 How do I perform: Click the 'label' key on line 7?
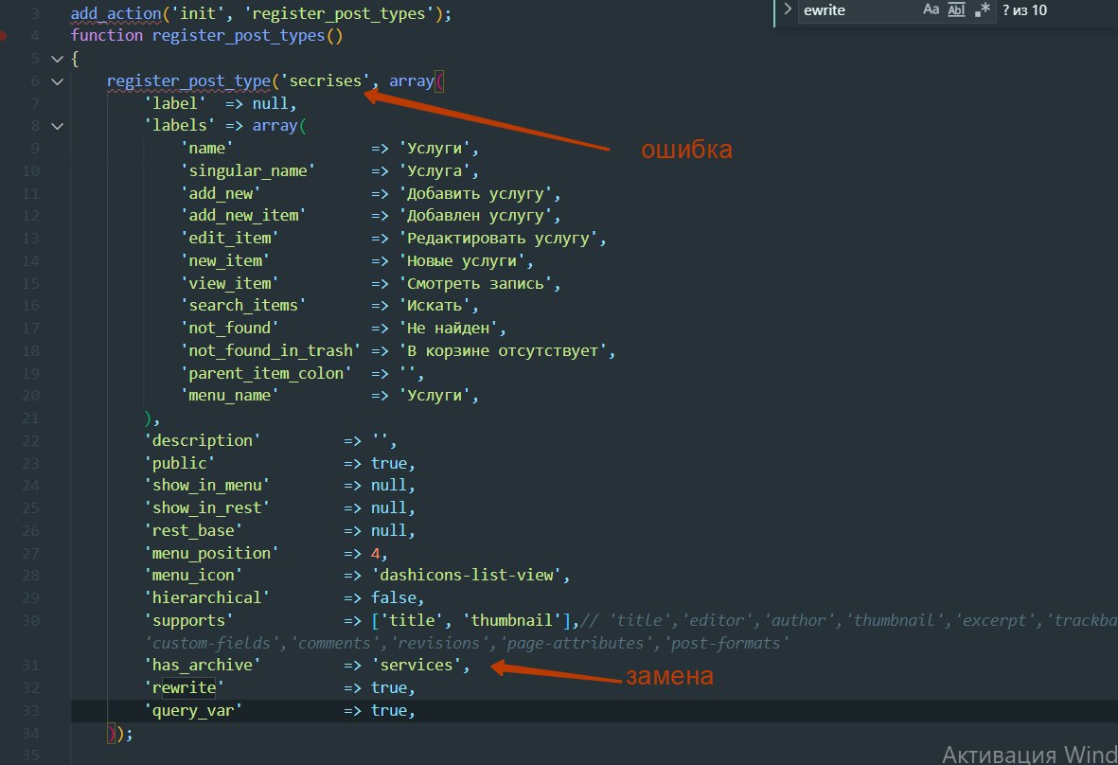(x=175, y=104)
